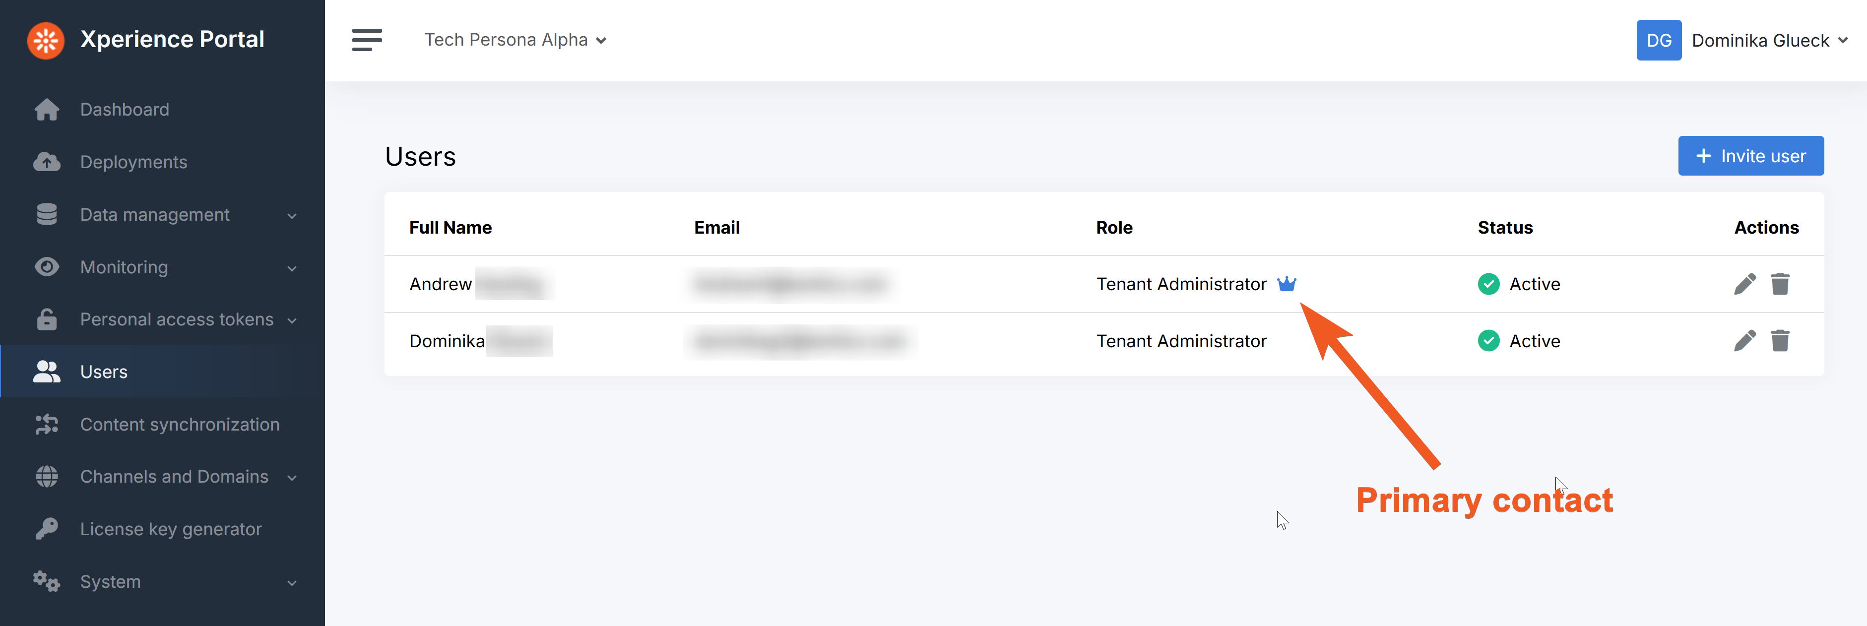Delete Dominika's user with trash icon
1867x626 pixels.
1780,341
